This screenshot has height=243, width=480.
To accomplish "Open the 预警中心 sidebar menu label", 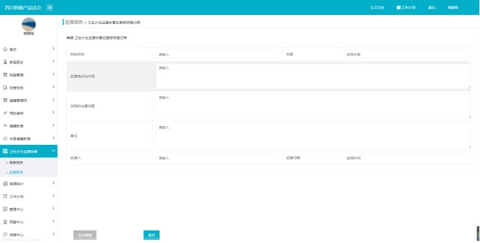I will [x=16, y=222].
